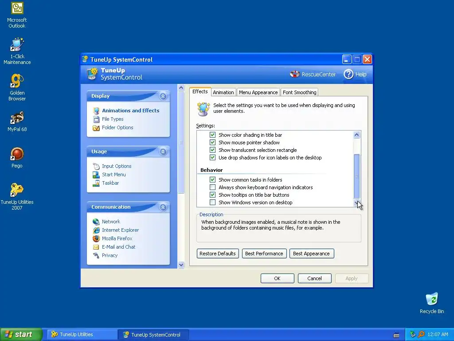
Task: Collapse the Display panel chevron
Action: 163,96
